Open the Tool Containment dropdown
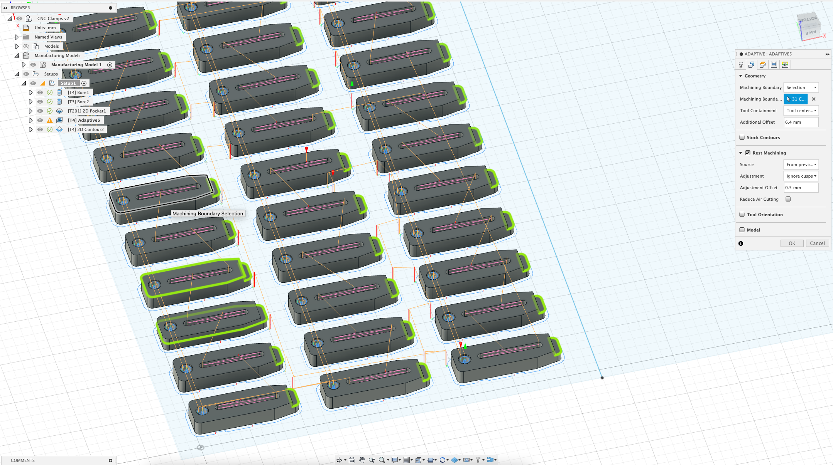The height and width of the screenshot is (465, 833). [801, 111]
